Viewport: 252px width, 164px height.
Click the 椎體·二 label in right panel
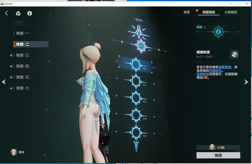tap(201, 27)
